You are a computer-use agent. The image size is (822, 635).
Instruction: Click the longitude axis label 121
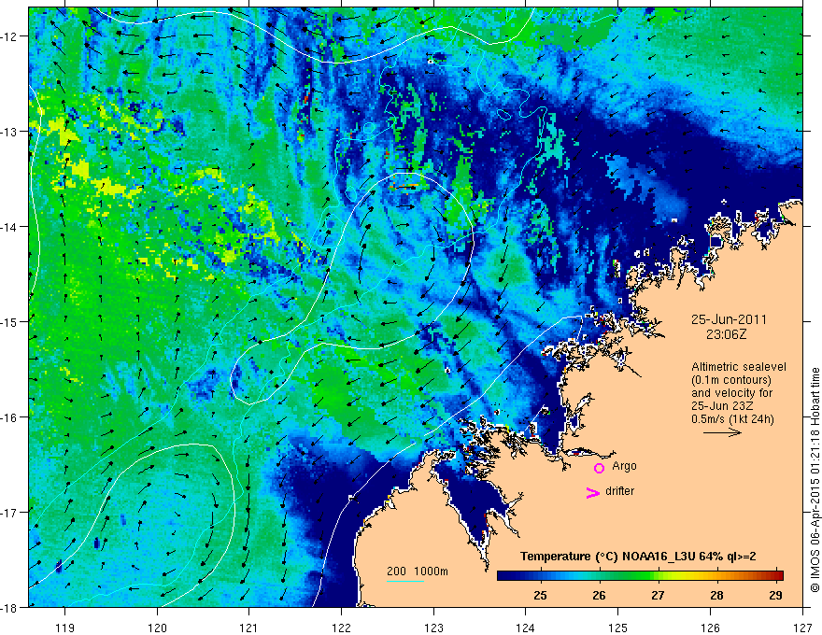click(x=249, y=628)
